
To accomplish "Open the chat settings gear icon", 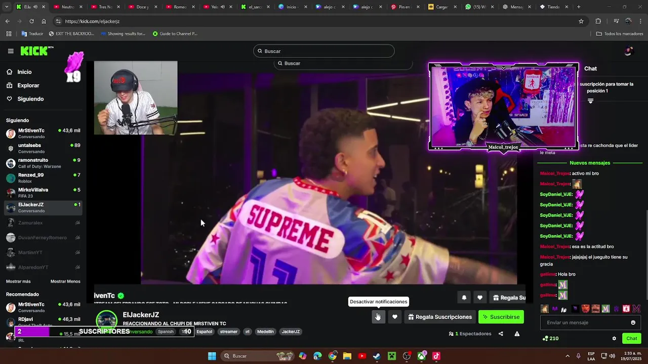I will click(614, 338).
